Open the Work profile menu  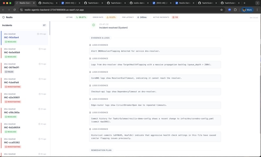tap(247, 10)
